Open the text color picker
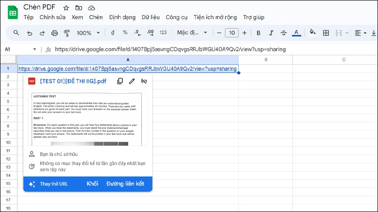 [297, 33]
